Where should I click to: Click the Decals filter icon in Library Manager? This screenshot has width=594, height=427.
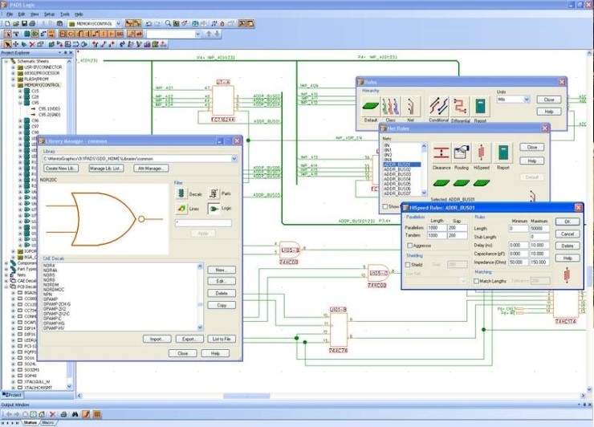pyautogui.click(x=181, y=193)
